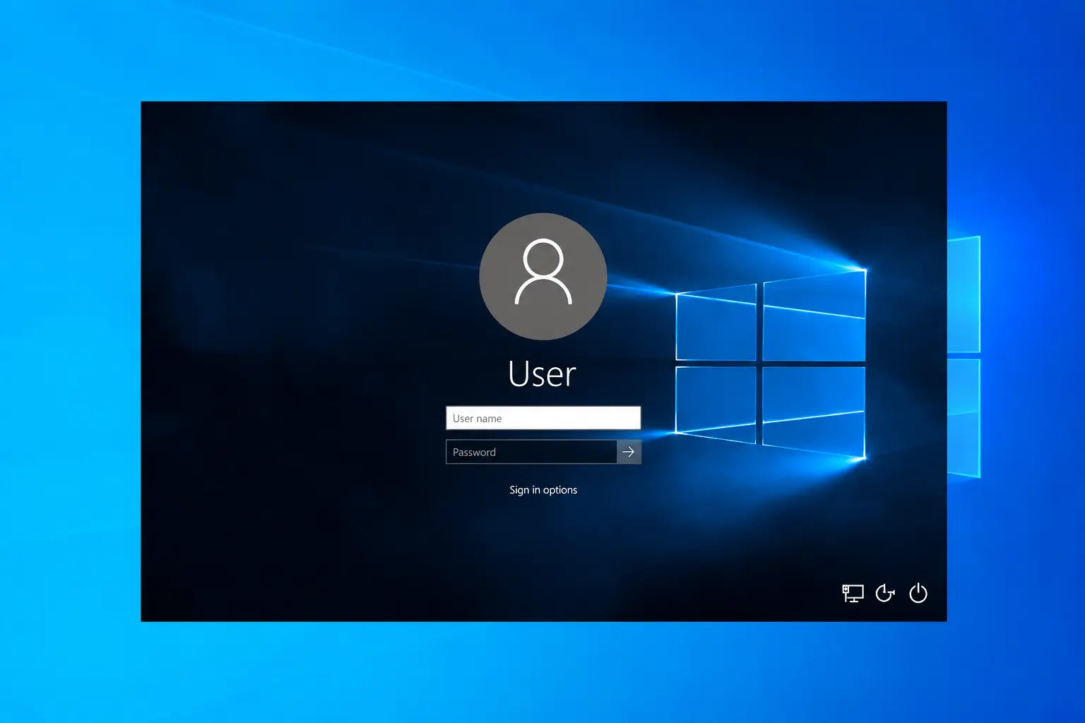The image size is (1085, 723).
Task: Click the user avatar picture
Action: click(543, 276)
